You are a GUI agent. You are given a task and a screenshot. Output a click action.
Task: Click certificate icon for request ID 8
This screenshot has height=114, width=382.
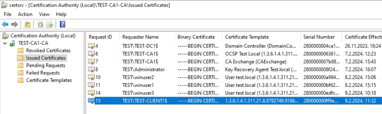pyautogui.click(x=92, y=69)
